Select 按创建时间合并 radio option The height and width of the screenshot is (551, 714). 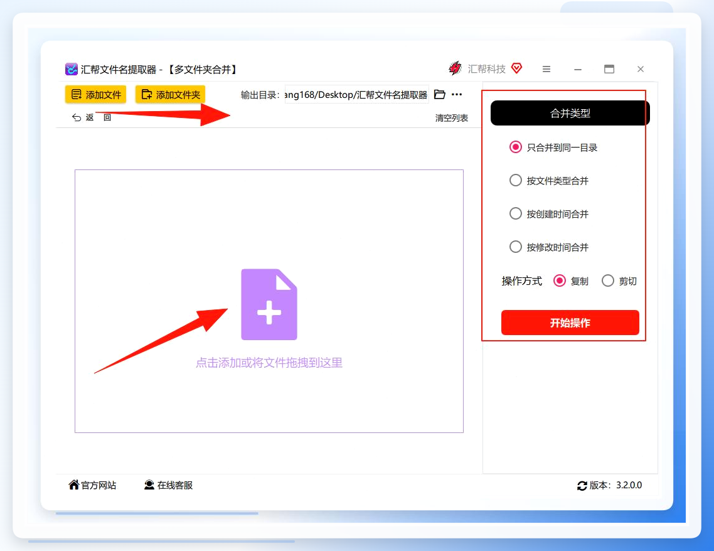coord(549,214)
